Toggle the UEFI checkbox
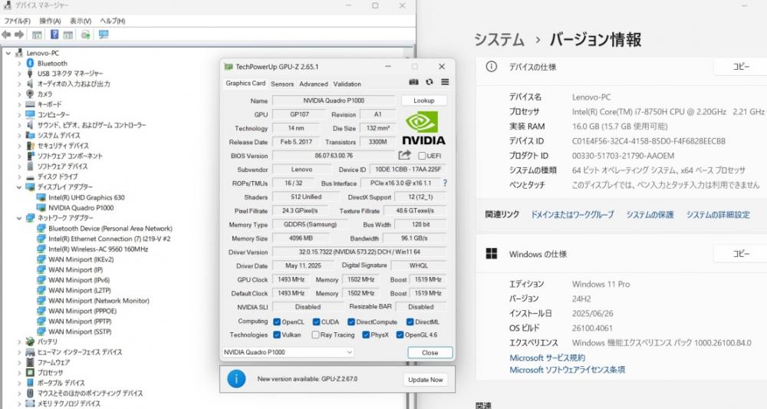767x409 pixels. pyautogui.click(x=422, y=156)
